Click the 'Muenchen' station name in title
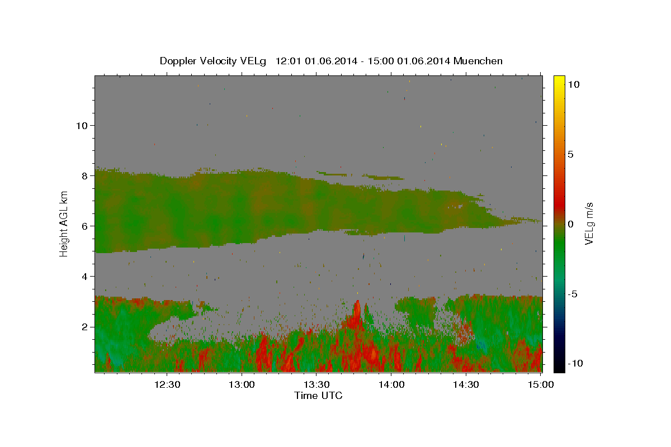Image resolution: width=671 pixels, height=447 pixels. pos(478,61)
